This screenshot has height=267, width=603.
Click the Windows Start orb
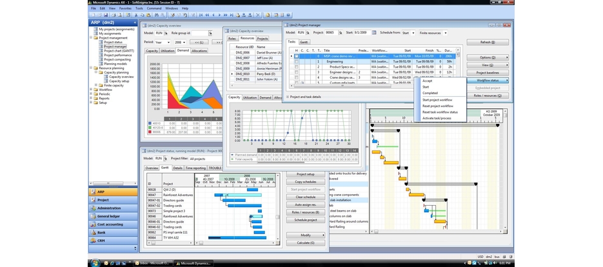[95, 262]
